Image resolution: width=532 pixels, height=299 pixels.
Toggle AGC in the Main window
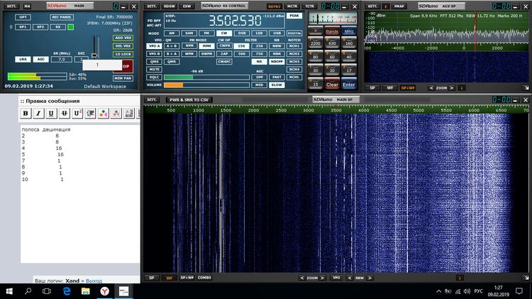pyautogui.click(x=40, y=59)
